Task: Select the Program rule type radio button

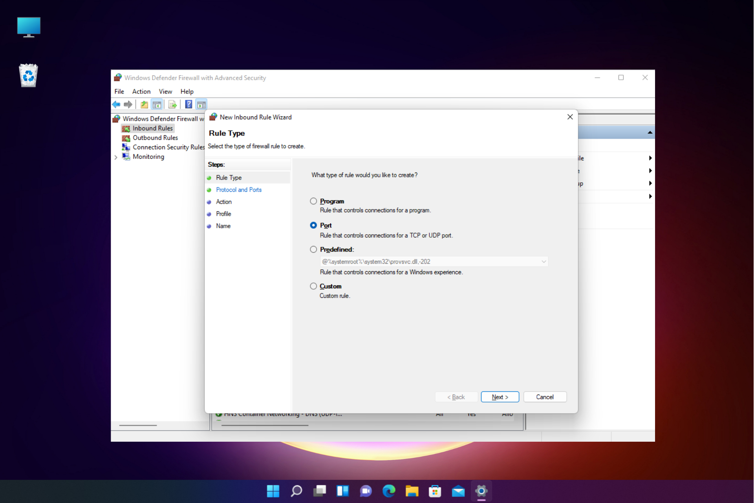Action: click(x=313, y=201)
